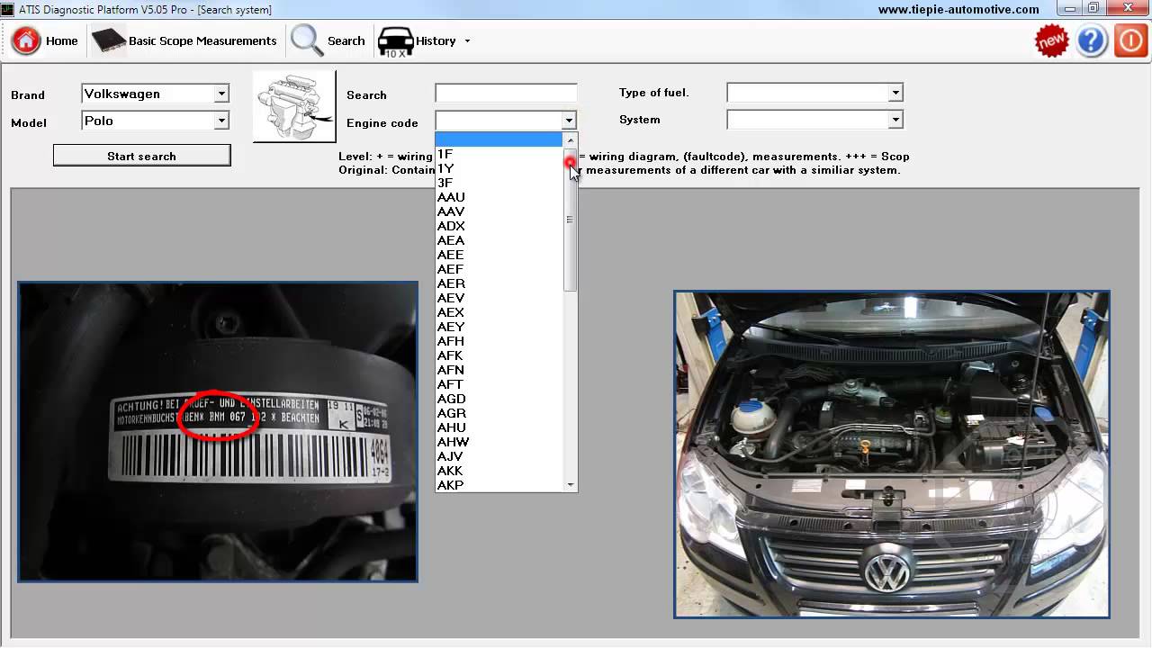
Task: Select engine code 3F
Action: [x=499, y=183]
